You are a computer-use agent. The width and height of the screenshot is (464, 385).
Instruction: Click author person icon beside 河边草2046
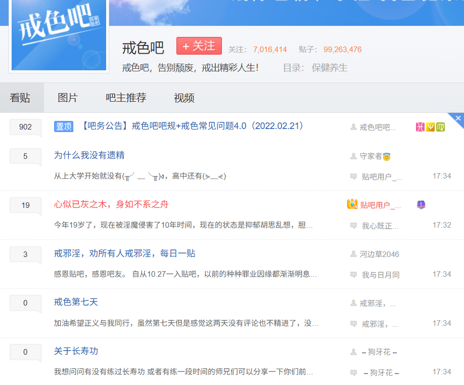click(x=353, y=254)
